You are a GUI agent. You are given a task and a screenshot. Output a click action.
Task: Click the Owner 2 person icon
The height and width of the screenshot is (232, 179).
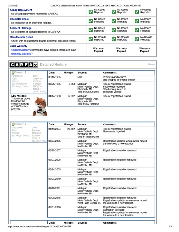pos(13,124)
